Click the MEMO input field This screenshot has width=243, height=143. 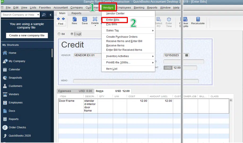point(136,81)
